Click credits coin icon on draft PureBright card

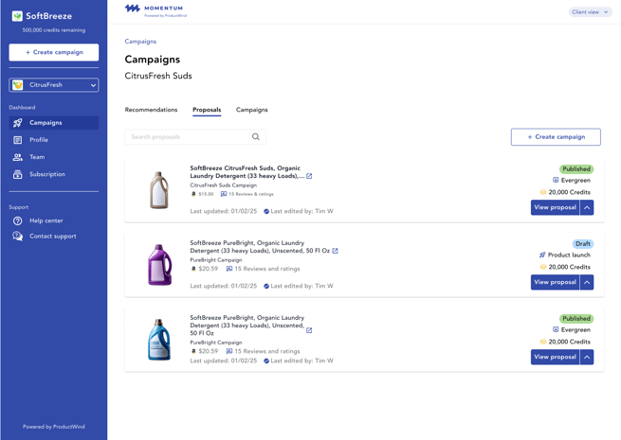[x=543, y=267]
